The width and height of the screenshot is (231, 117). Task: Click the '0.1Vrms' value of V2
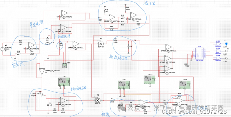[8, 47]
